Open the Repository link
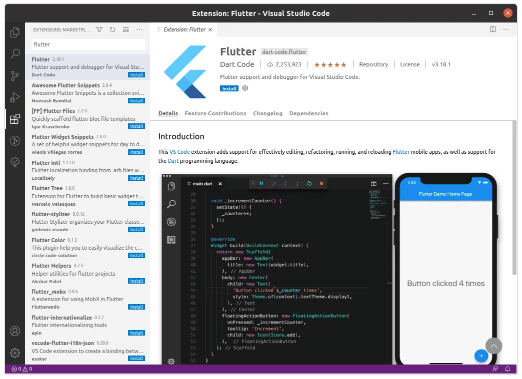Screen dimensions: 522x379 (373, 64)
